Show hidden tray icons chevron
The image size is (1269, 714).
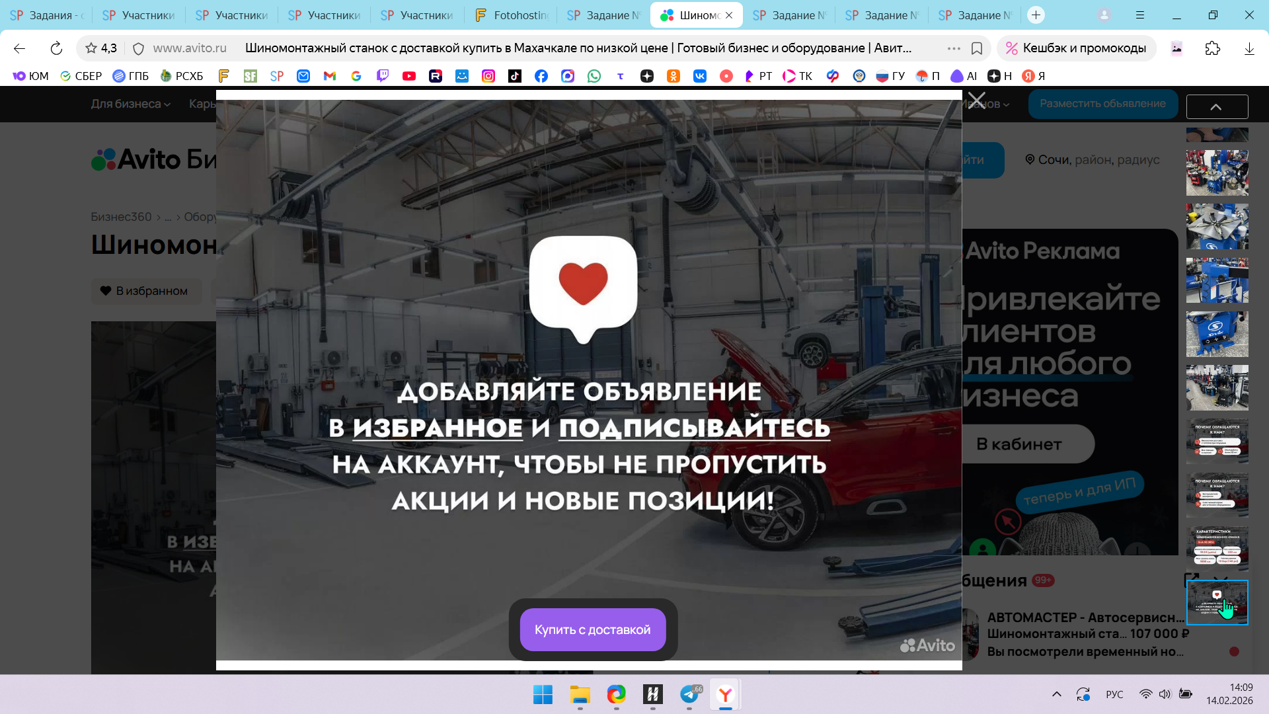tap(1056, 694)
